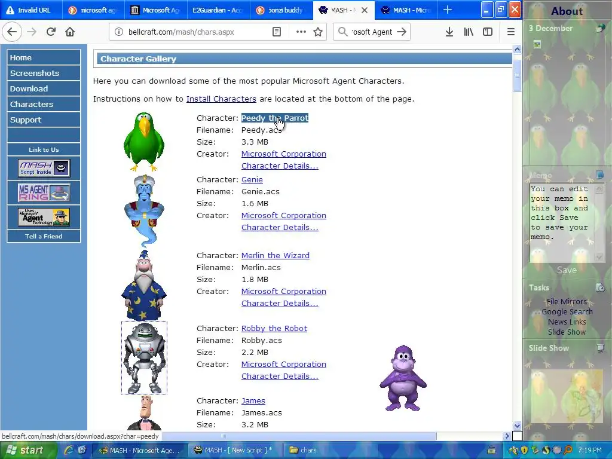Screen dimensions: 612x459
Task: Click the calendar icon beside 3 December
Action: (600, 28)
